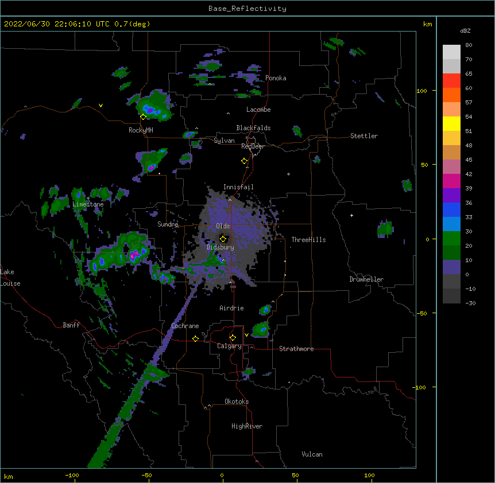The height and width of the screenshot is (483, 495).
Task: Click the Drumheller city label
Action: tap(366, 279)
